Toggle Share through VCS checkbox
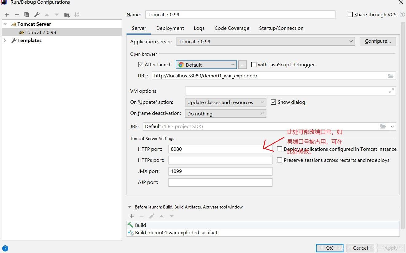The width and height of the screenshot is (406, 253). tap(350, 14)
